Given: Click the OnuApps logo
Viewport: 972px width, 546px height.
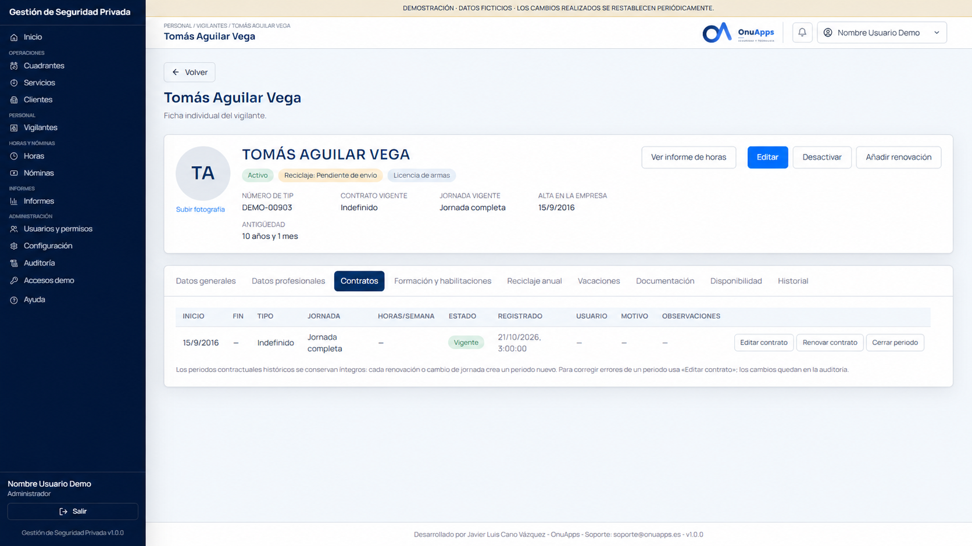Looking at the screenshot, I should tap(738, 33).
